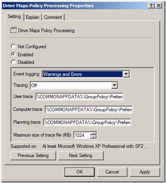Increase maximum trace file size with up arrow
This screenshot has width=166, height=183.
click(x=93, y=133)
